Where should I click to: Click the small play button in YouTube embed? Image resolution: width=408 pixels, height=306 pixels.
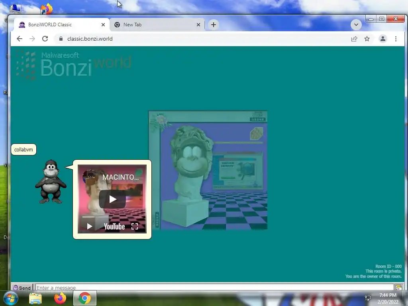[x=89, y=226]
